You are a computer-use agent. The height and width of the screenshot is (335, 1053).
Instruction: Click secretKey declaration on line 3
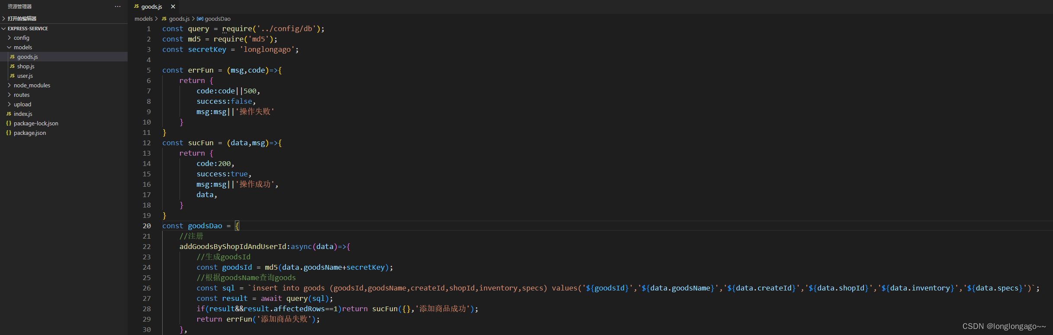(x=207, y=49)
